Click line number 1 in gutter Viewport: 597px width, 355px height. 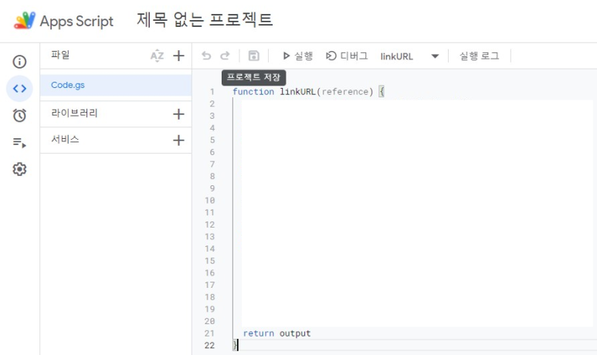212,92
